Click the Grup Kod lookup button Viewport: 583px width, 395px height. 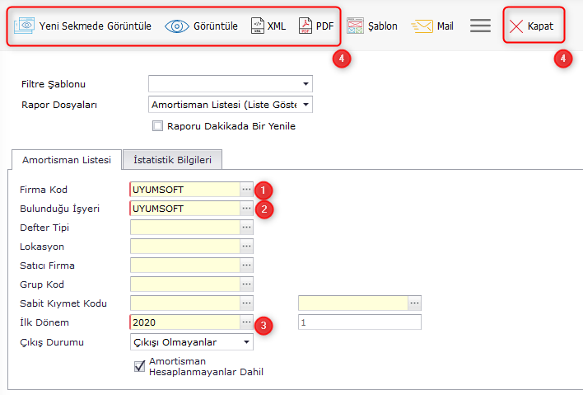click(246, 284)
